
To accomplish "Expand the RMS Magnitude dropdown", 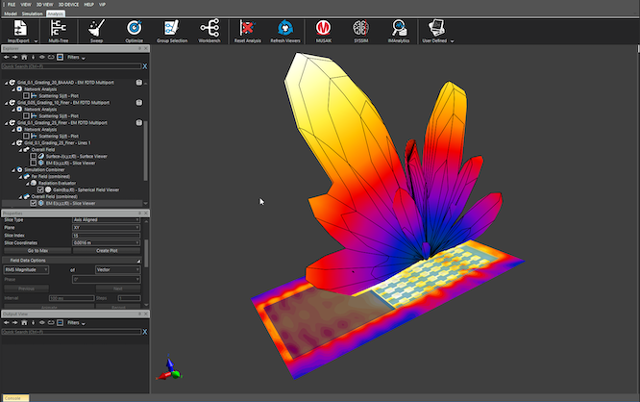I will [x=37, y=269].
